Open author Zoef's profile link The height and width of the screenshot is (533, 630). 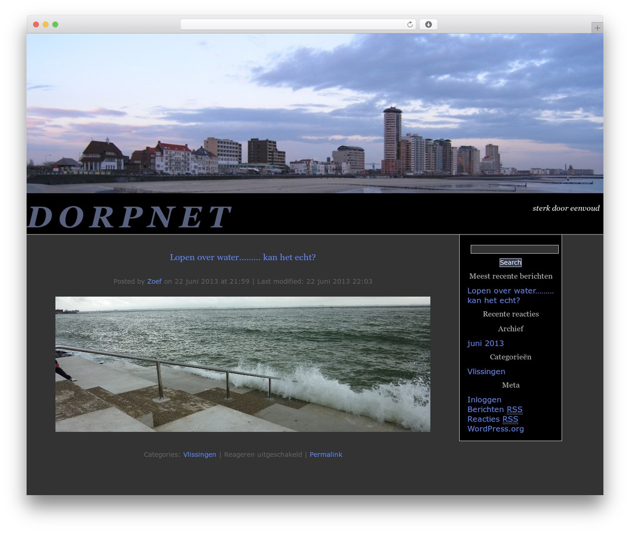(x=155, y=281)
